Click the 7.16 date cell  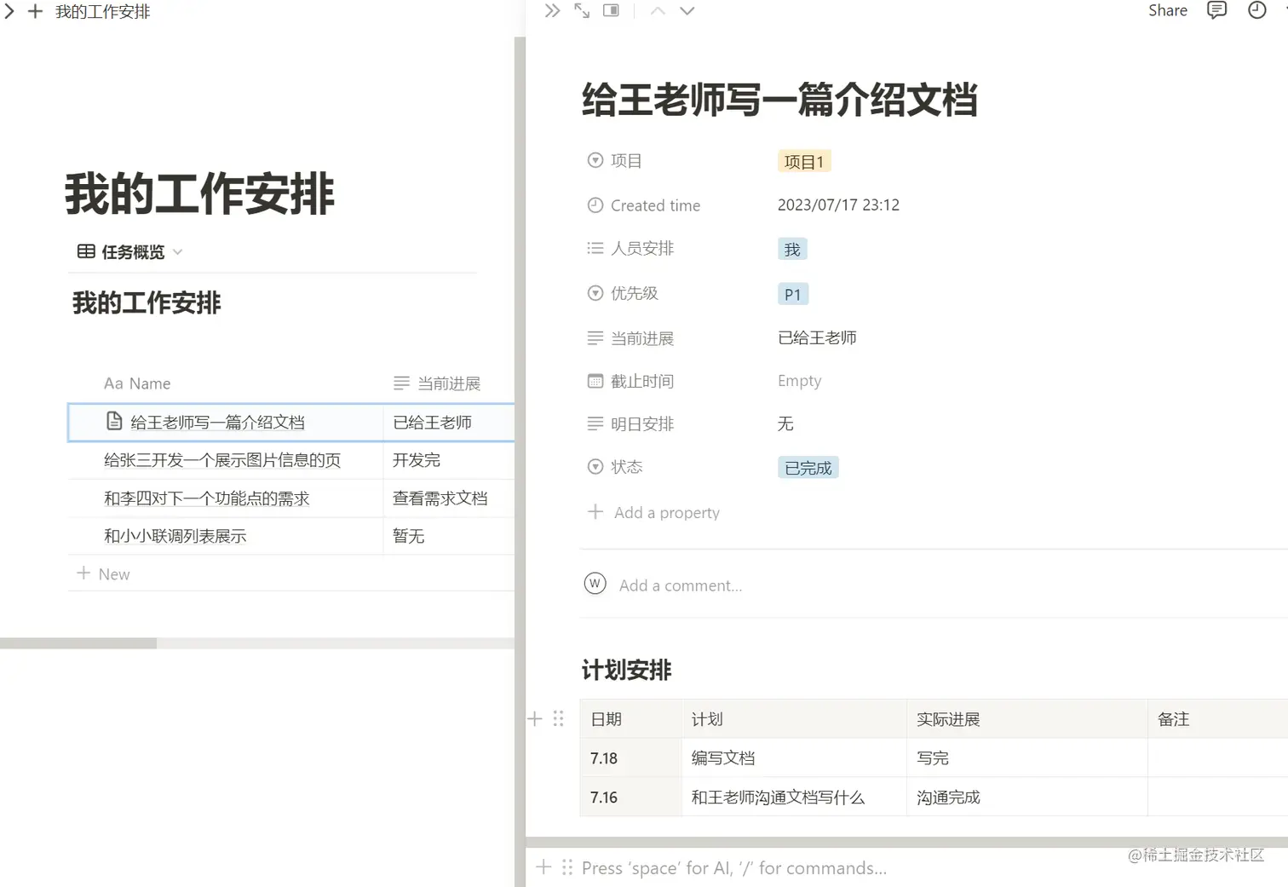click(x=631, y=798)
